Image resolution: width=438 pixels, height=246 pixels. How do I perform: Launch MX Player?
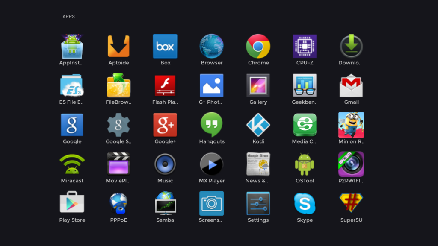(211, 164)
